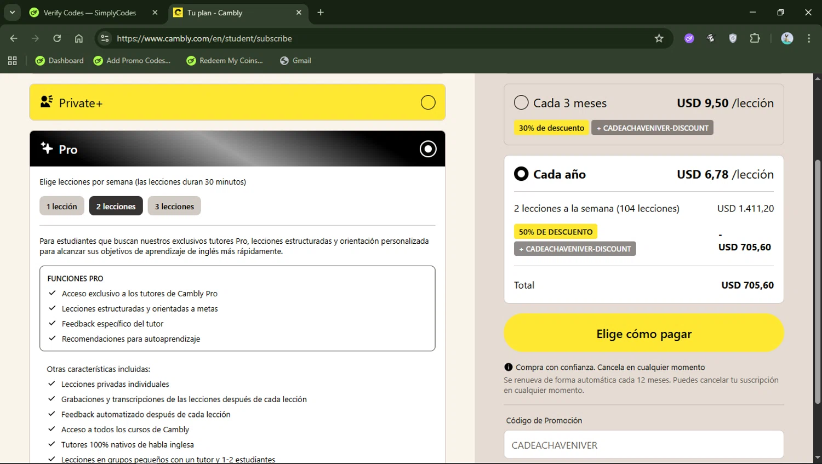
Task: Click the info icon beside Compra con confianza
Action: pyautogui.click(x=509, y=367)
